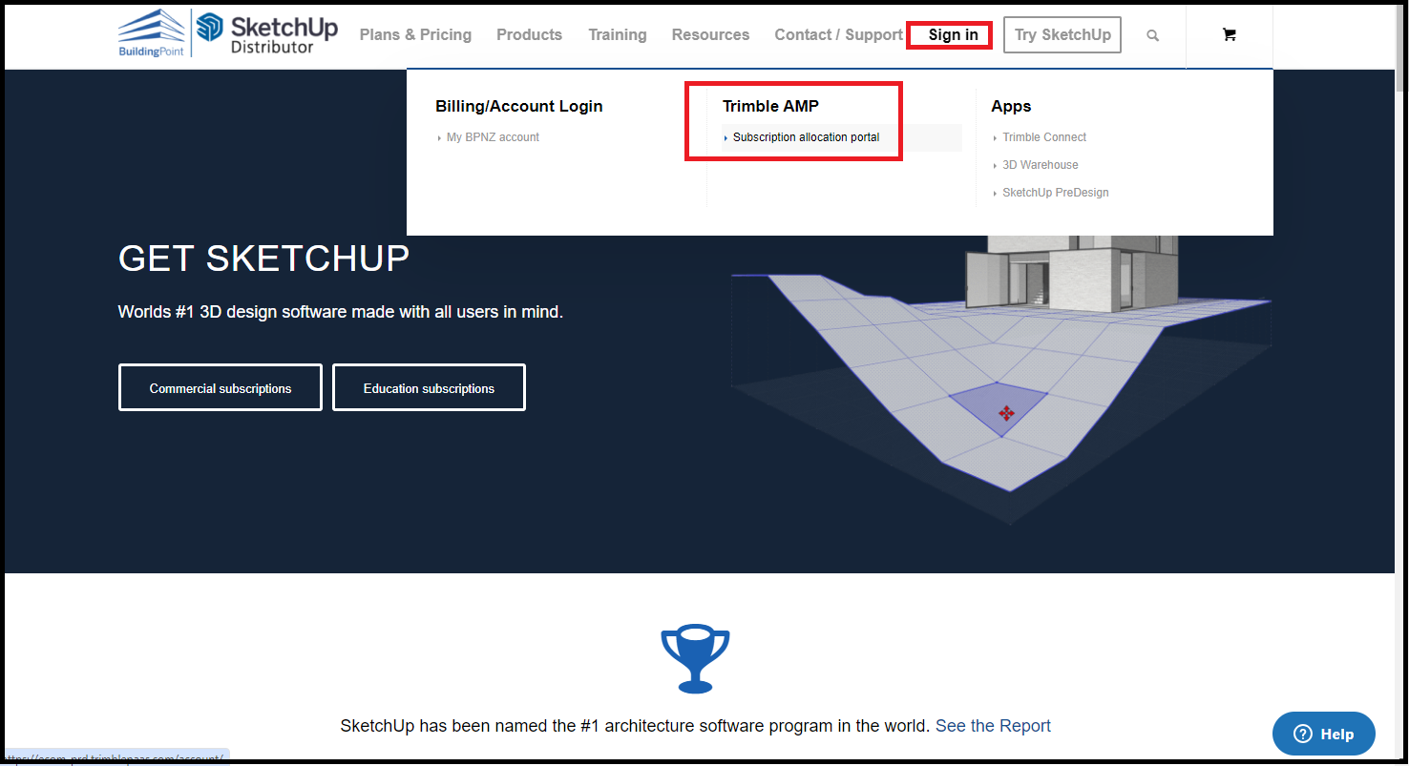Open Subscription allocation portal link
This screenshot has height=766, width=1409.
click(806, 137)
